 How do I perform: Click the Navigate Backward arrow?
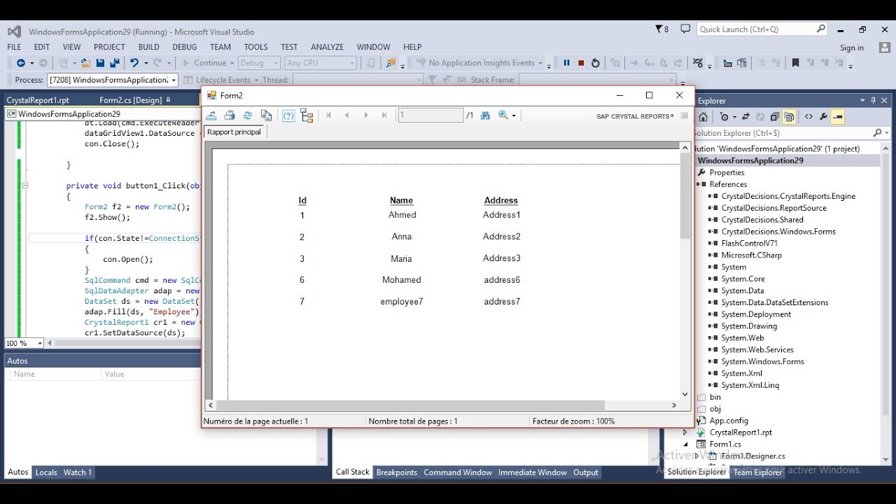tap(20, 63)
